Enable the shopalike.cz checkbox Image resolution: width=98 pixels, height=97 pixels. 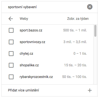point(11,65)
